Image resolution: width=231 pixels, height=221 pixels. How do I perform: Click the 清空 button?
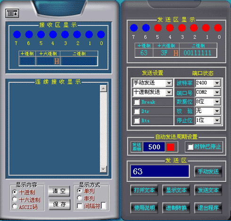[59, 191]
